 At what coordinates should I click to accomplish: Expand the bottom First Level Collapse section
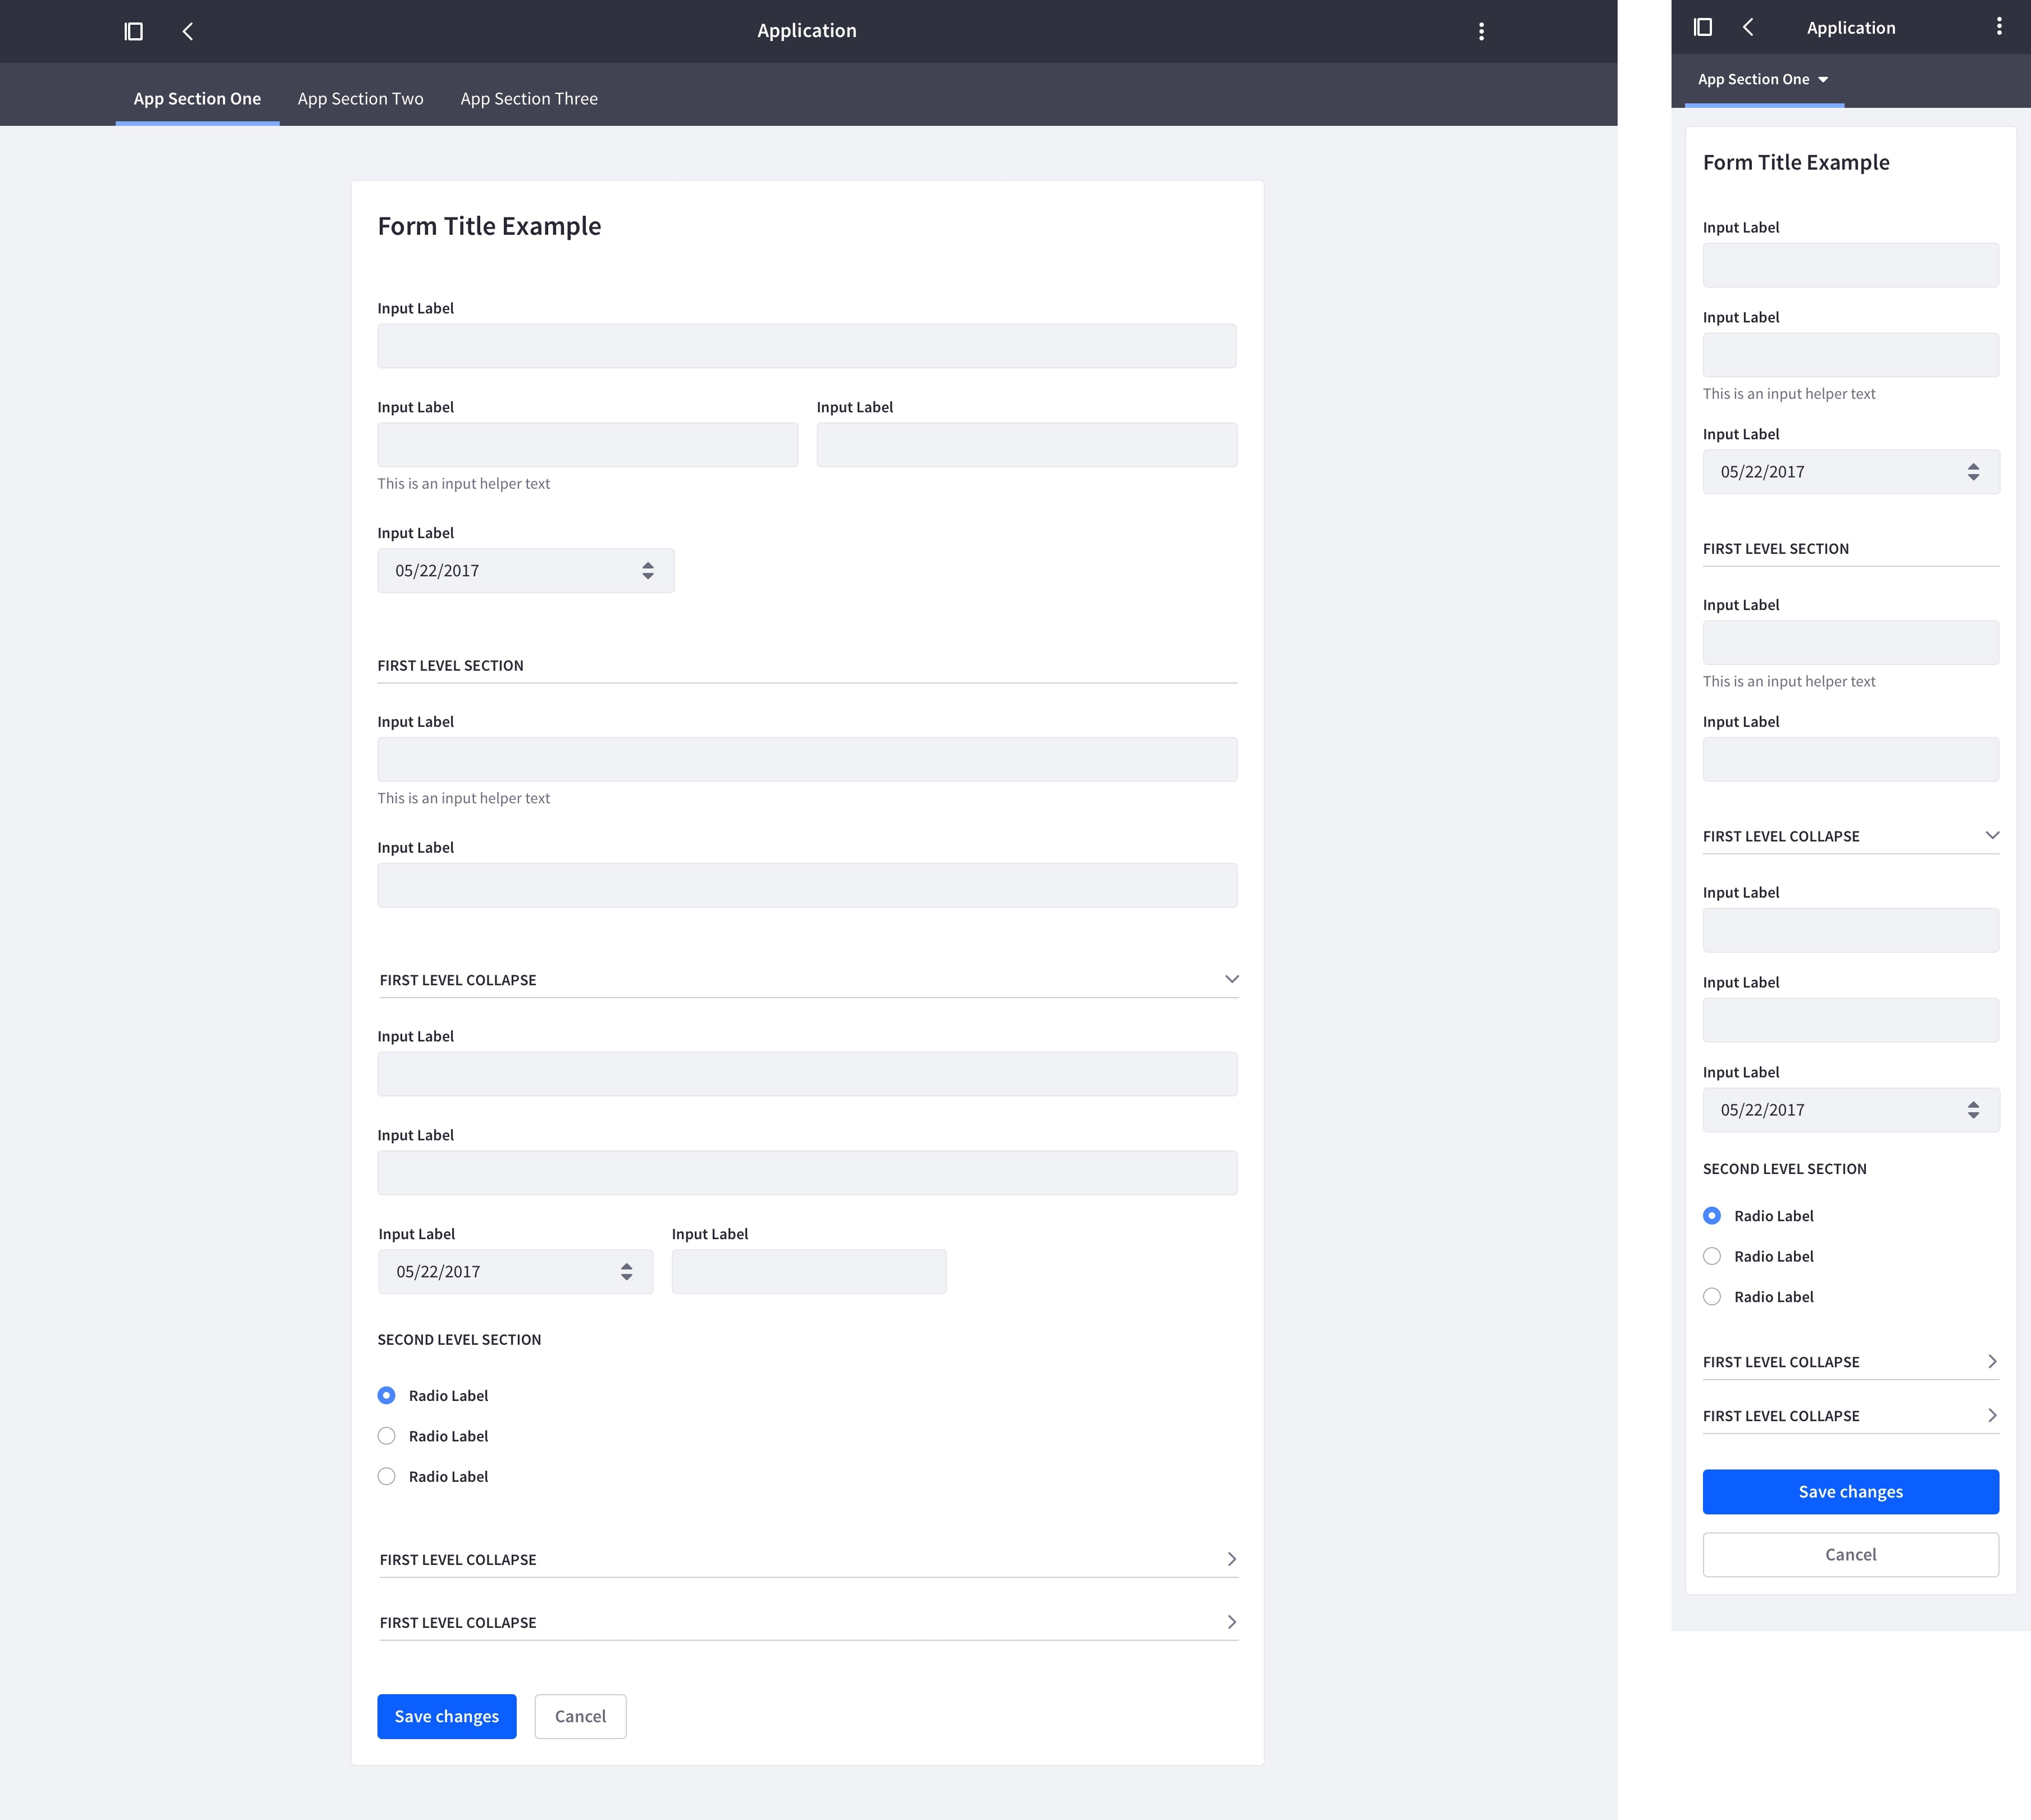pos(1232,1622)
